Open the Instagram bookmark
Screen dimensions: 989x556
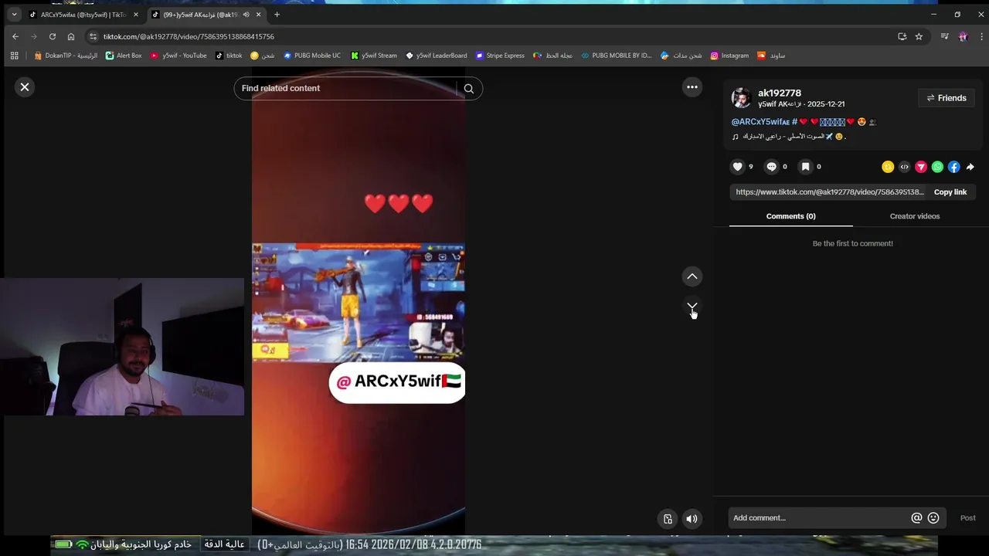tap(729, 56)
